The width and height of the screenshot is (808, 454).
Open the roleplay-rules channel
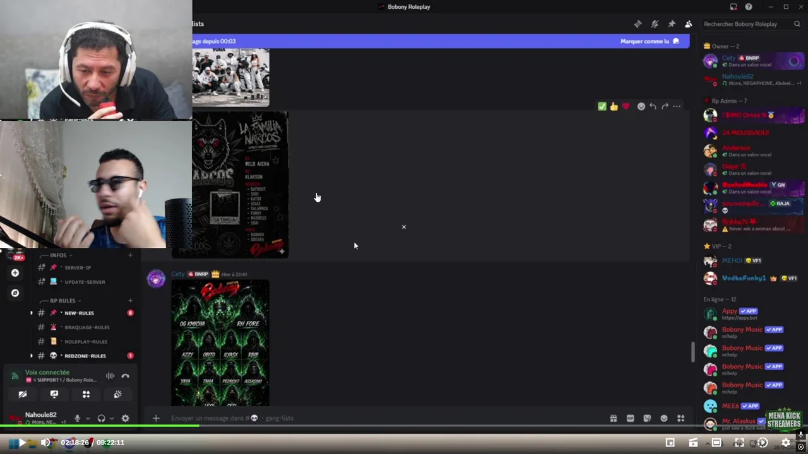tap(86, 342)
